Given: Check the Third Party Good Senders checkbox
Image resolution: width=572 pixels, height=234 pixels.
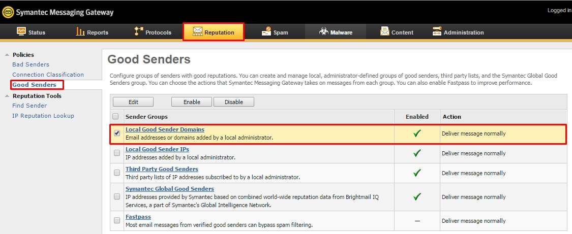Looking at the screenshot, I should tap(117, 173).
